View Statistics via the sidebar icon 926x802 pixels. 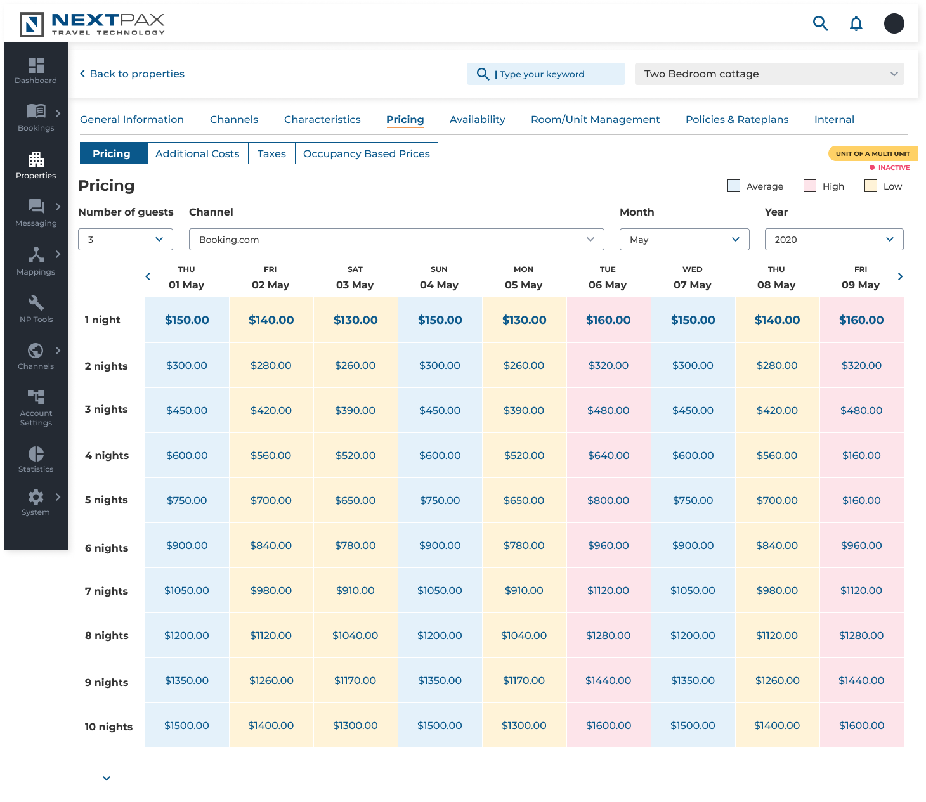36,458
